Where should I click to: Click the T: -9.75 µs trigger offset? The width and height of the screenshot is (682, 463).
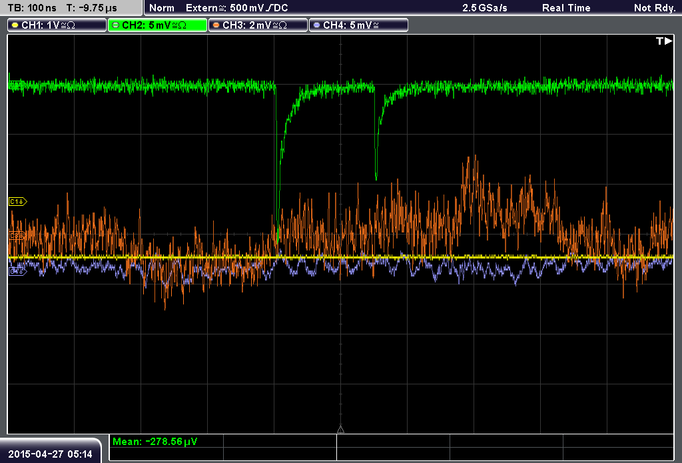(91, 8)
